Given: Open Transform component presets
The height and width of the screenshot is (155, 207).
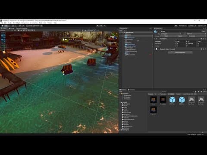Looking at the screenshot, I should [204, 39].
